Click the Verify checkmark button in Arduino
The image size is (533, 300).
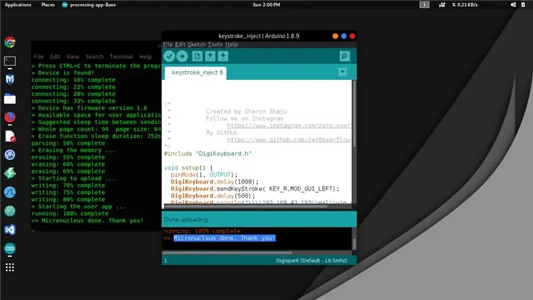(169, 57)
